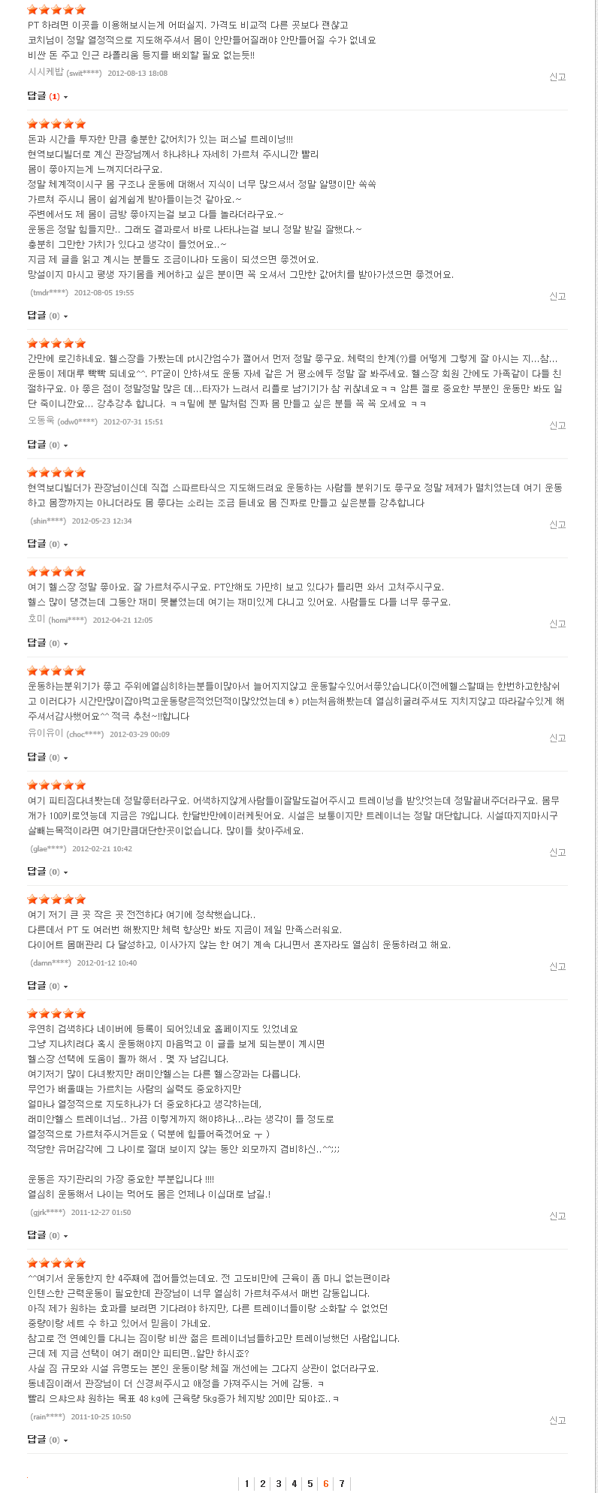
Task: Report the 시시케밥 review via 신고
Action: click(557, 77)
